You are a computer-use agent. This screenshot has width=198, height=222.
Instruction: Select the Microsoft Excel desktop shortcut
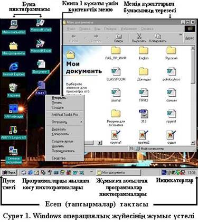(41, 46)
